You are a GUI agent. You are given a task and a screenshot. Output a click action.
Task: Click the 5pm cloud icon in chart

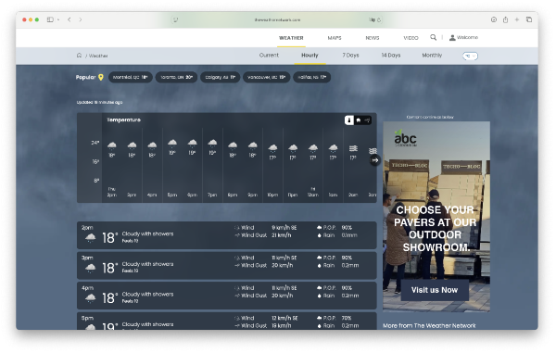[172, 144]
